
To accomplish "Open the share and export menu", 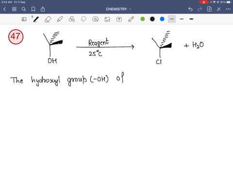I will coord(43,9).
